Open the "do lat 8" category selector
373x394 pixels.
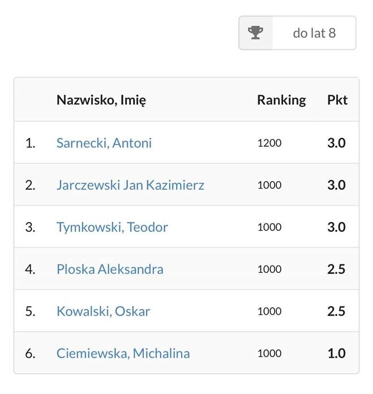click(297, 33)
